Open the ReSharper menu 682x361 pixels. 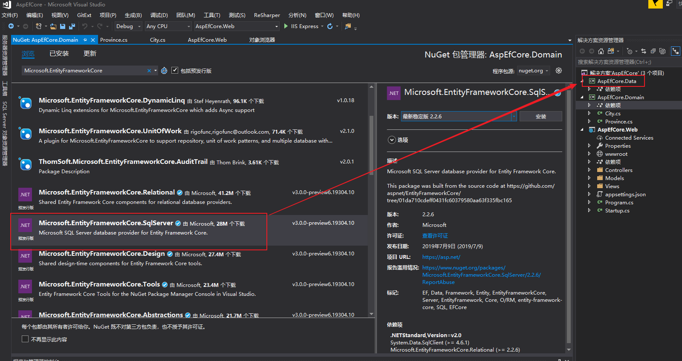tap(267, 15)
